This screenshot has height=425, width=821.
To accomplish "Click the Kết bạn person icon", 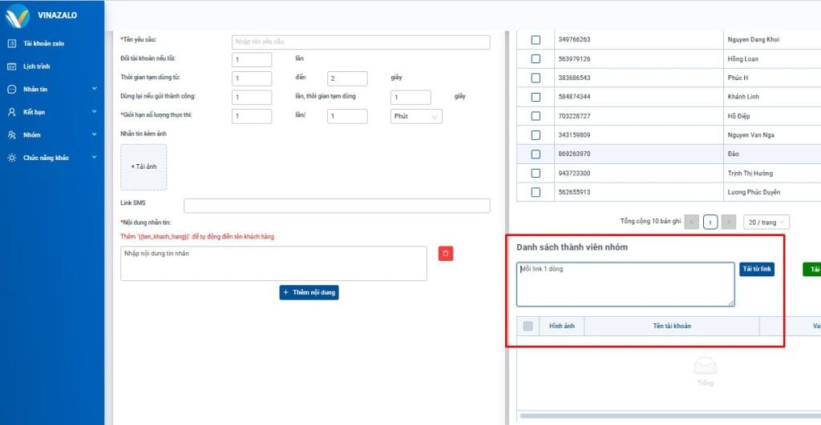I will coord(11,112).
